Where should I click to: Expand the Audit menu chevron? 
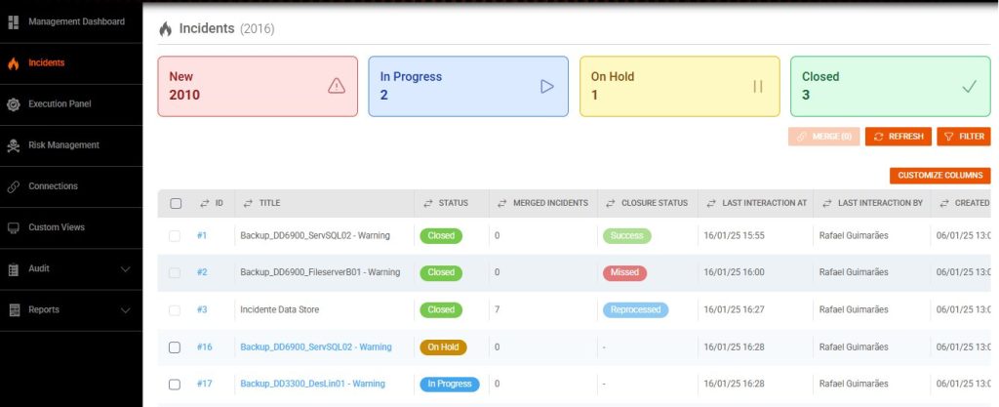pos(125,268)
